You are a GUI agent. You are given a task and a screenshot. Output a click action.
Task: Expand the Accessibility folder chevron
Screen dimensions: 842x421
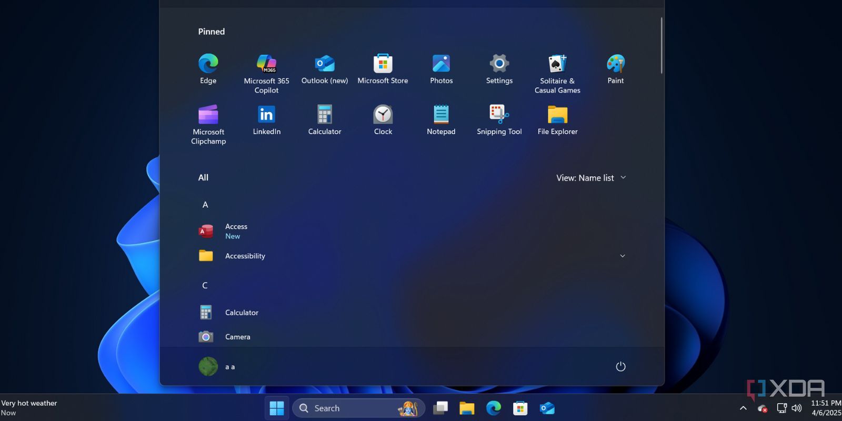623,256
